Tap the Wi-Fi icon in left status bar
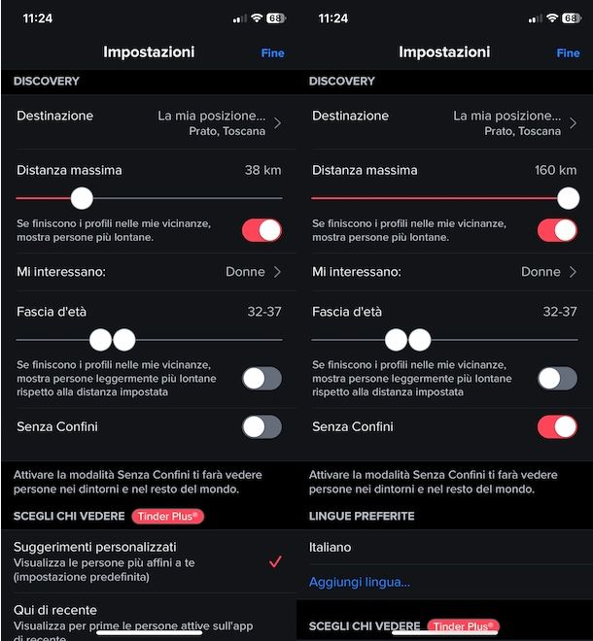 [x=257, y=18]
